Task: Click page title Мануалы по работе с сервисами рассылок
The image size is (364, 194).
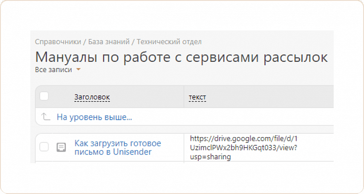Action: 181,56
